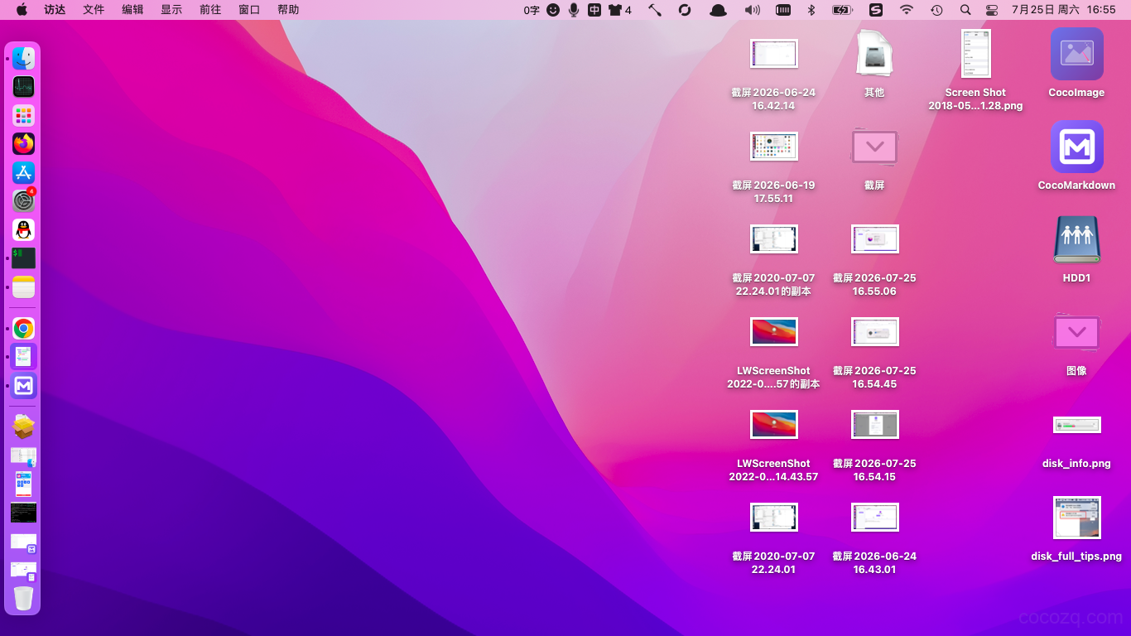Select the HDD1 network drive icon

[x=1076, y=239]
